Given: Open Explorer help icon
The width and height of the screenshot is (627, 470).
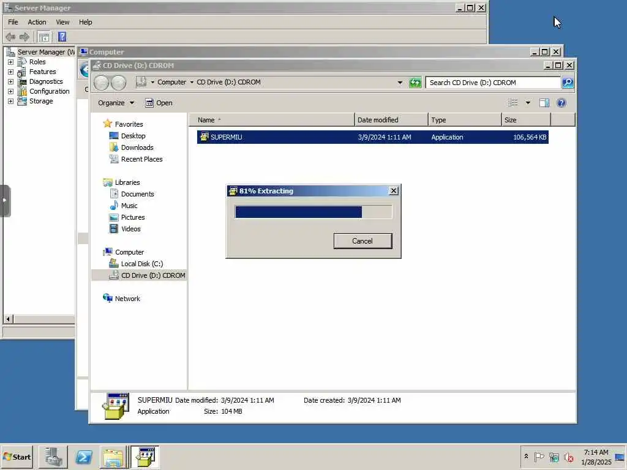Looking at the screenshot, I should pyautogui.click(x=561, y=103).
